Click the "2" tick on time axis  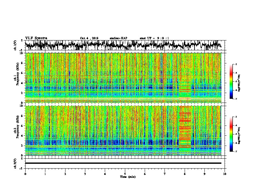[65, 174]
